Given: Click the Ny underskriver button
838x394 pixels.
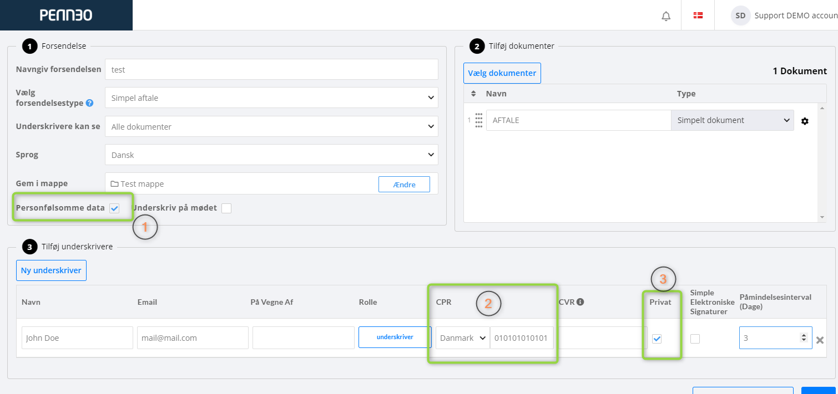Looking at the screenshot, I should [x=51, y=270].
